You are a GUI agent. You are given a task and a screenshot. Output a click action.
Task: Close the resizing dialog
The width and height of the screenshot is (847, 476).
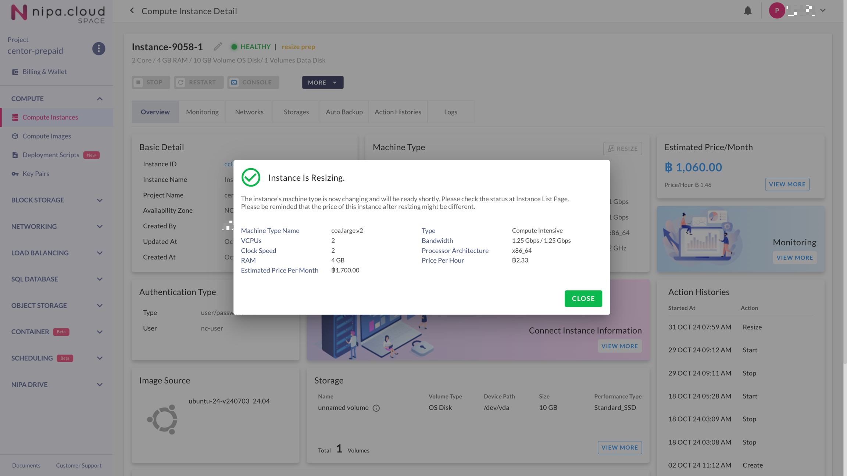pyautogui.click(x=583, y=299)
